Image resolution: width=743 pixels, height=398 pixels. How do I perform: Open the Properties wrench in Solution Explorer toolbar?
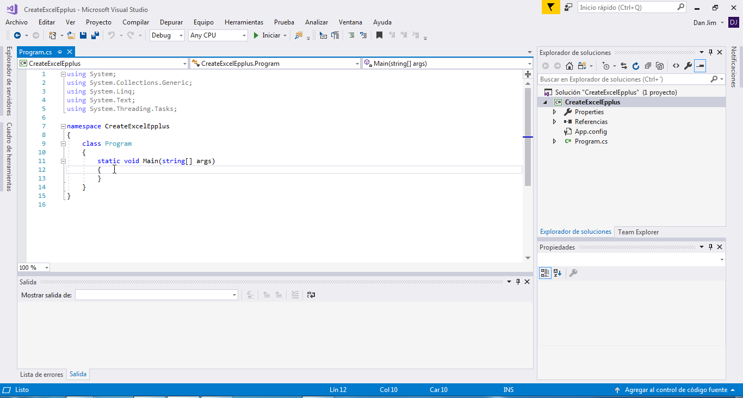tap(688, 66)
